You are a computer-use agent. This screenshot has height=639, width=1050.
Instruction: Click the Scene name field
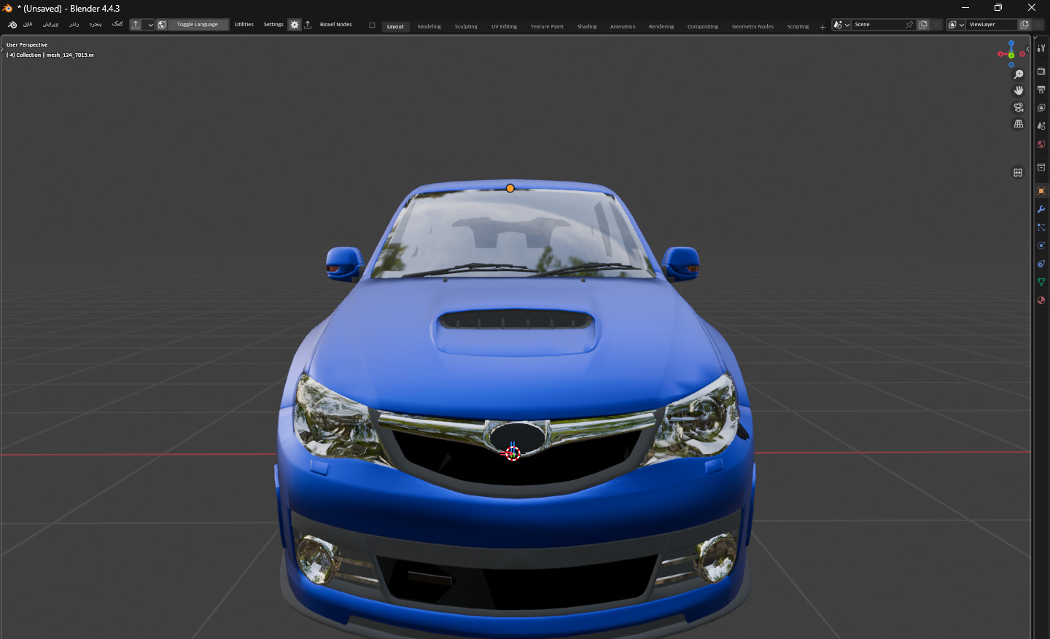pyautogui.click(x=878, y=25)
